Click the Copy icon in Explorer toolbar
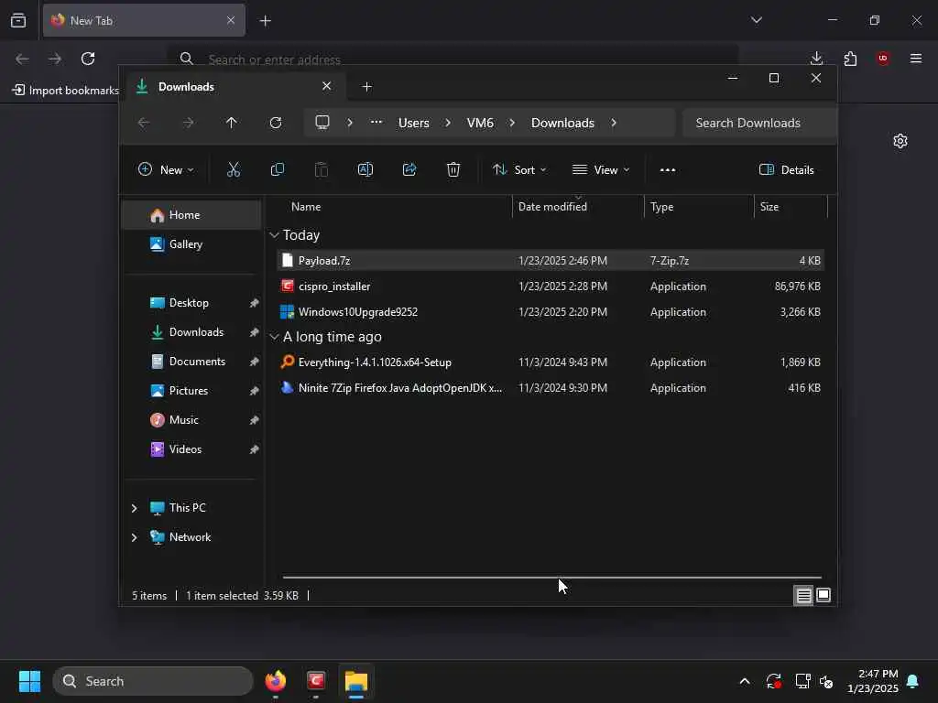The image size is (938, 703). 277,169
